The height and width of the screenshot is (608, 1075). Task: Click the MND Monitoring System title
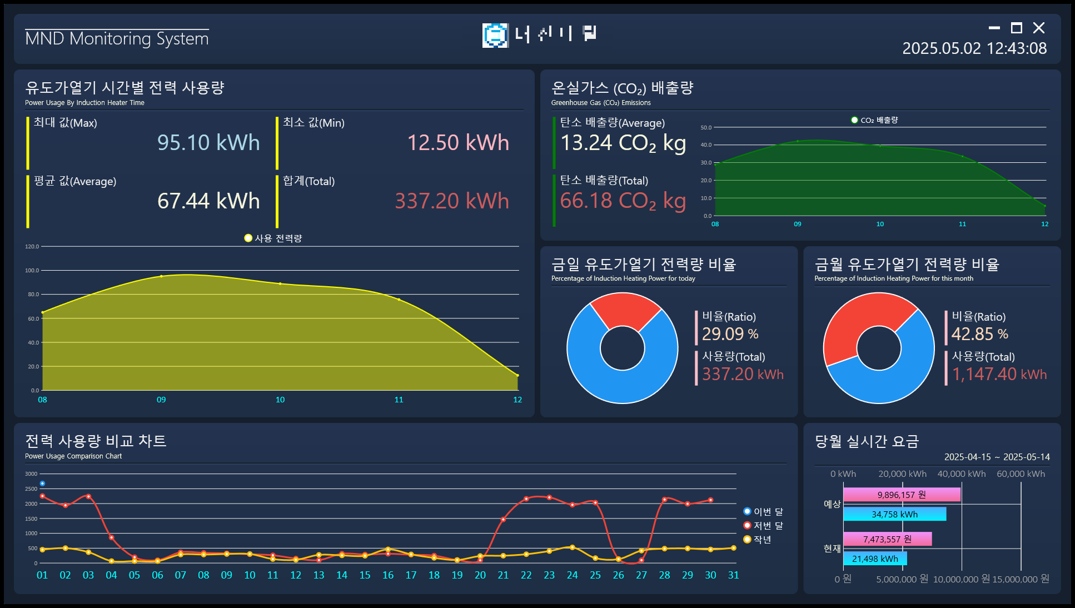tap(117, 38)
